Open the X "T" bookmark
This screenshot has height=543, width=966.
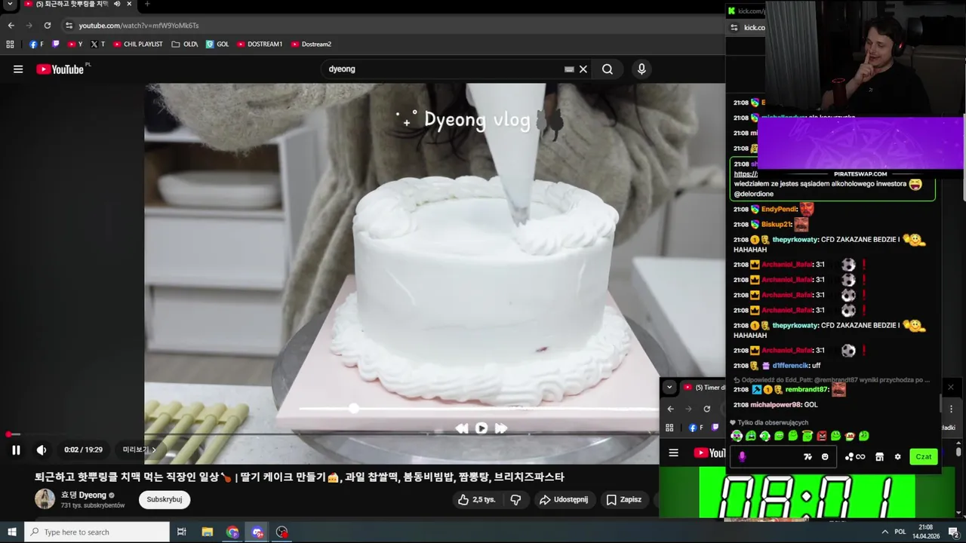(x=97, y=44)
